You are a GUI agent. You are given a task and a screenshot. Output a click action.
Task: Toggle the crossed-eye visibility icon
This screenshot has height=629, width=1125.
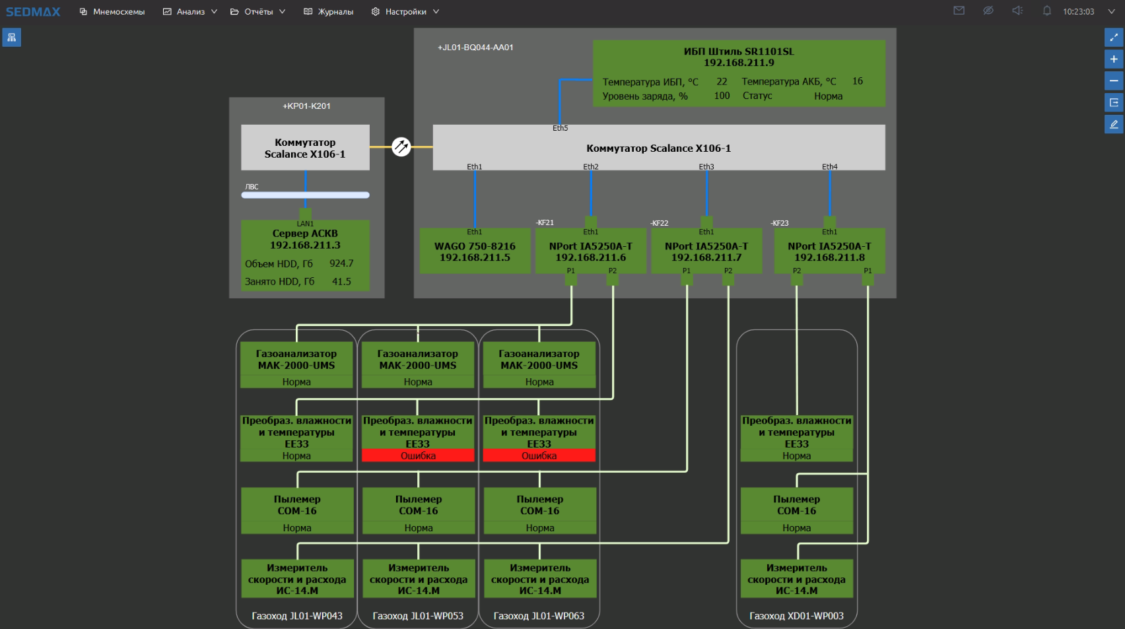(988, 11)
